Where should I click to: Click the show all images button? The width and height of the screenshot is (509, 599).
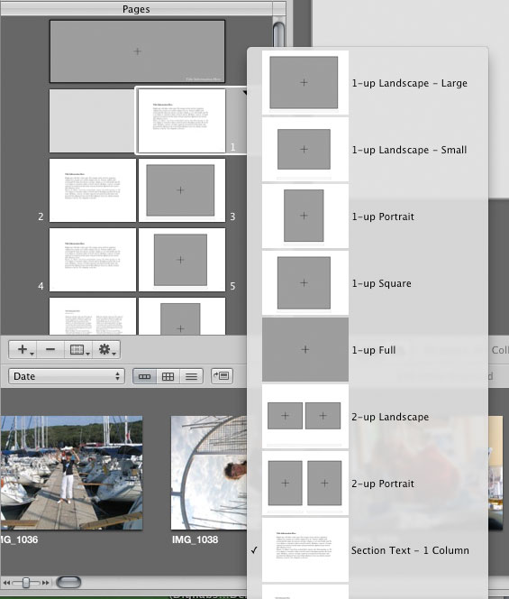[222, 376]
